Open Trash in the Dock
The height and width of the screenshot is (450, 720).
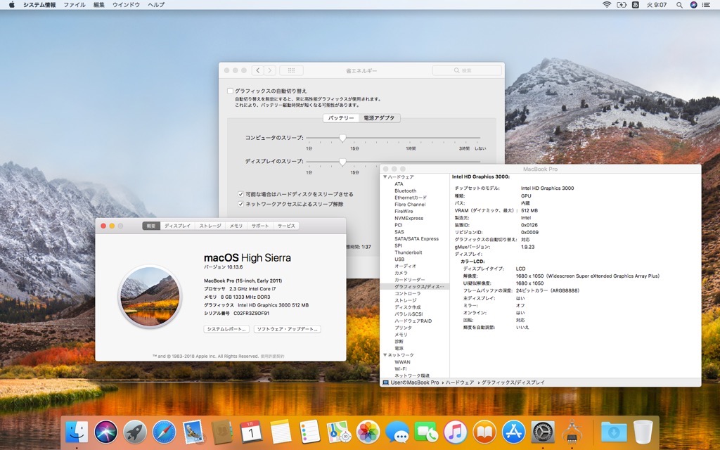643,432
